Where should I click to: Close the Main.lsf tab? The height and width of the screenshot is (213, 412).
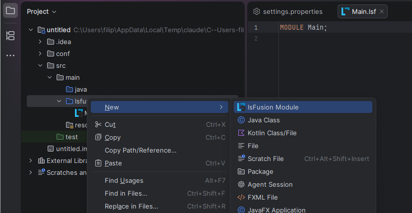point(382,11)
